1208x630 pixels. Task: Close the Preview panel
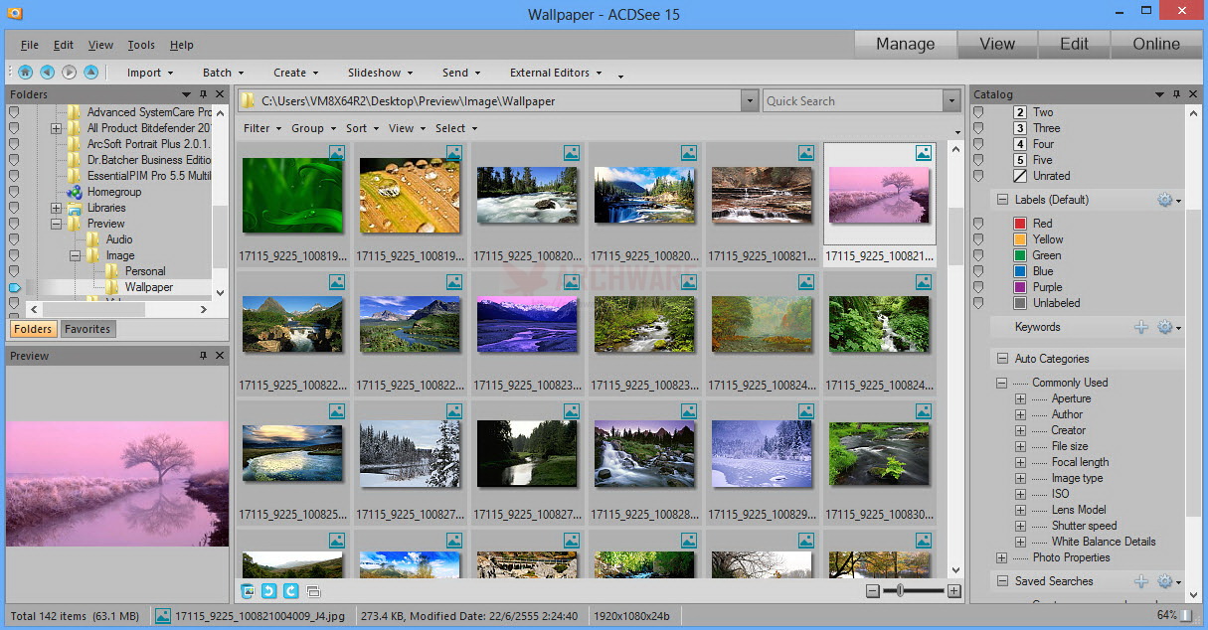[x=220, y=356]
